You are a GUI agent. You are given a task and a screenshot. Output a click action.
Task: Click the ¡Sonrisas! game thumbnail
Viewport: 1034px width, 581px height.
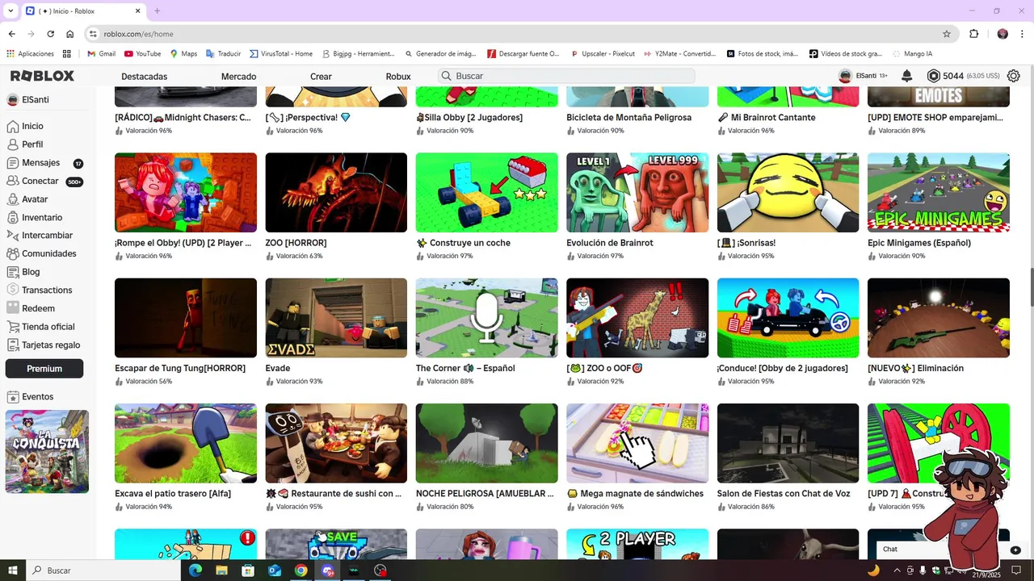click(x=788, y=193)
